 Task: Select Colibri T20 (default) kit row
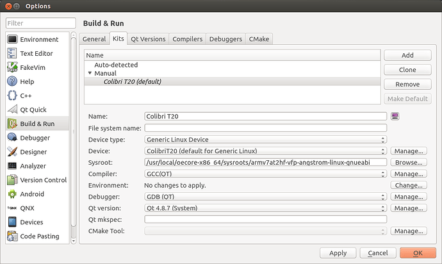point(233,81)
